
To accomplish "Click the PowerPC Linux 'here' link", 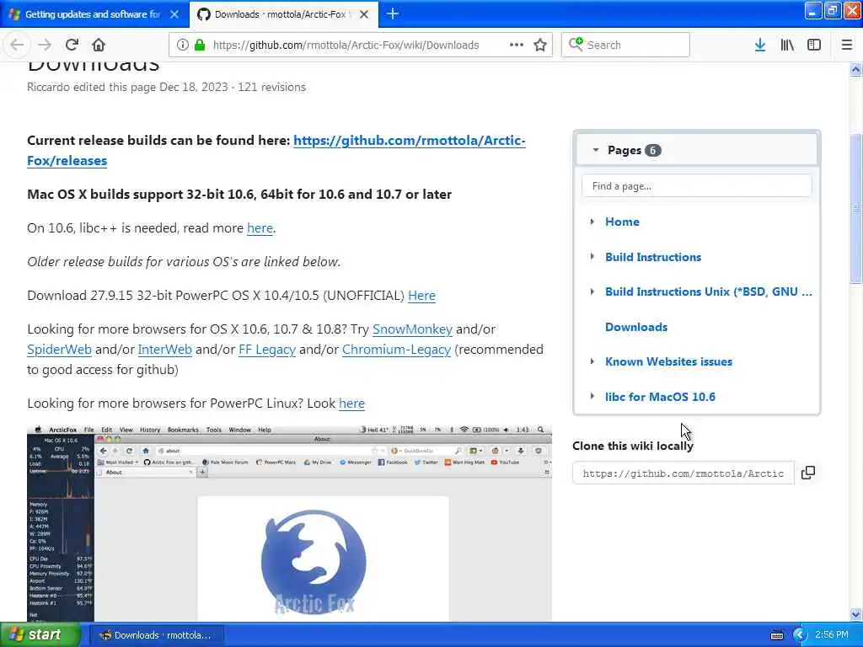I will pyautogui.click(x=351, y=404).
